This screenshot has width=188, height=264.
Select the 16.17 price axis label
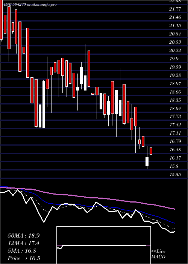coord(175,158)
